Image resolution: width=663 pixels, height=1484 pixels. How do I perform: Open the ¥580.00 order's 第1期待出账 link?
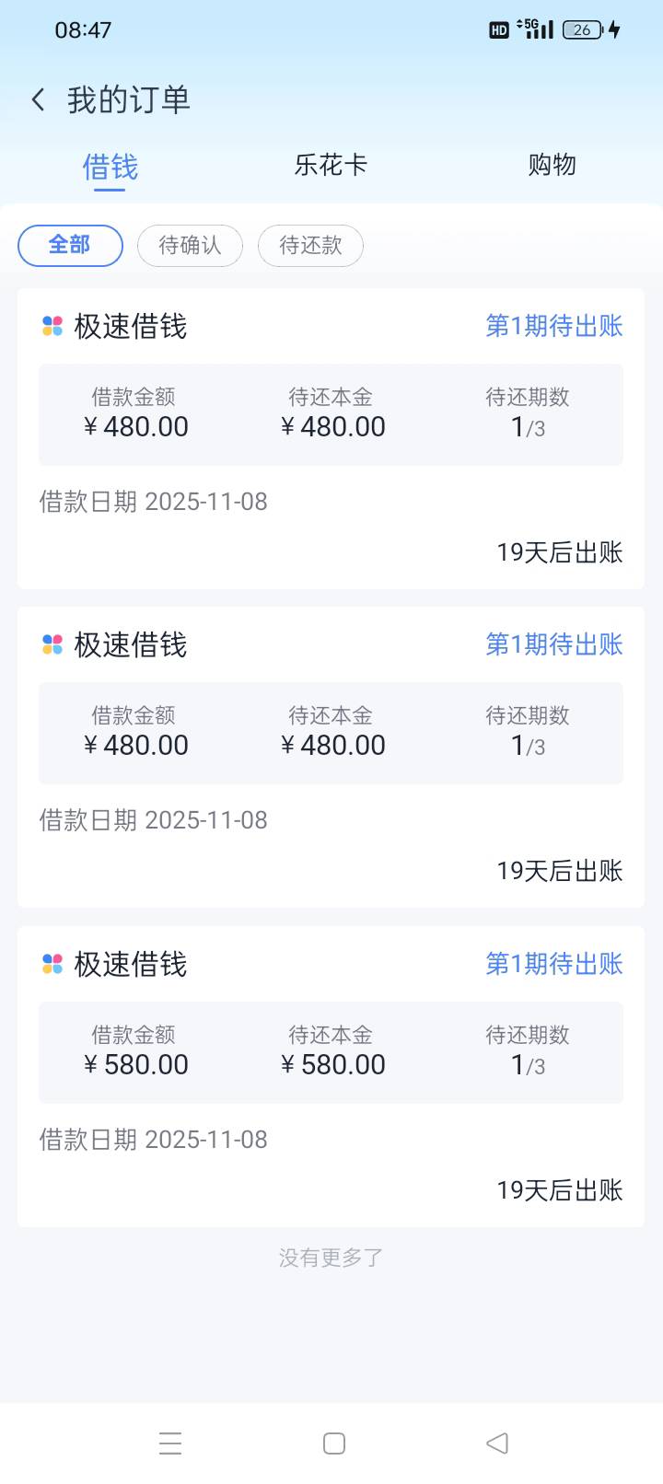pos(553,964)
